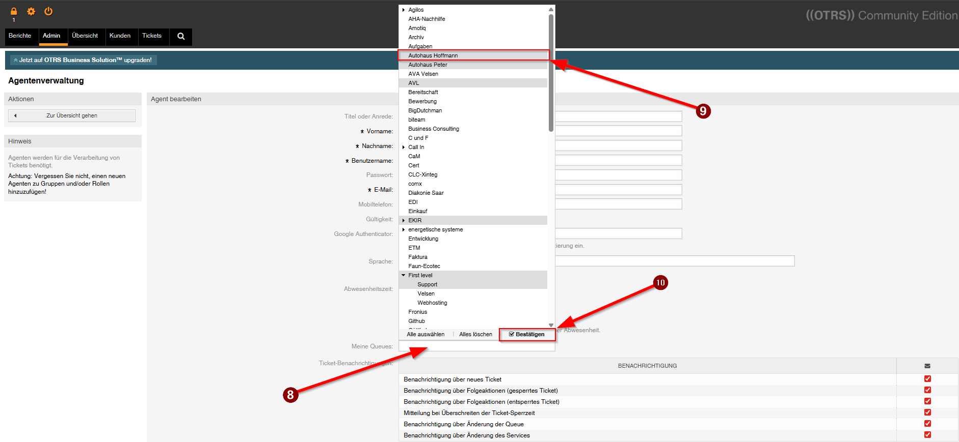This screenshot has width=959, height=442.
Task: Click the OTRS Business Solution upgrade link
Action: (x=83, y=60)
